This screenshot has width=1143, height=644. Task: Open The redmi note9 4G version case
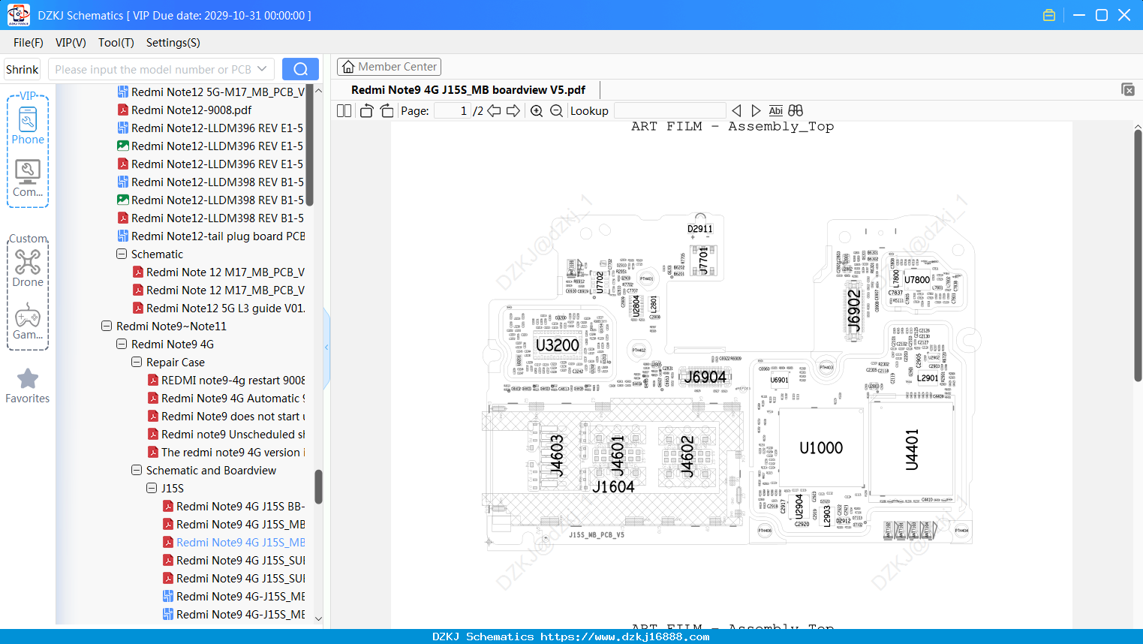227,452
